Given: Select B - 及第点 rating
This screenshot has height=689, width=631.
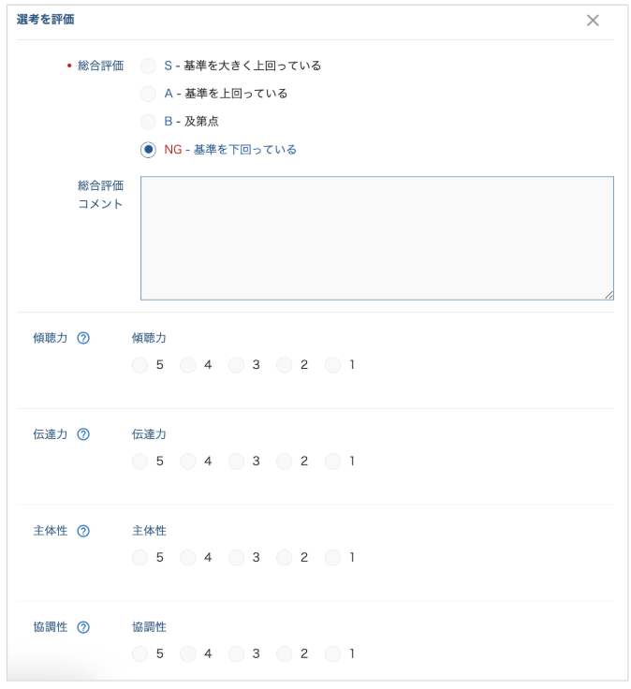Looking at the screenshot, I should pos(148,122).
